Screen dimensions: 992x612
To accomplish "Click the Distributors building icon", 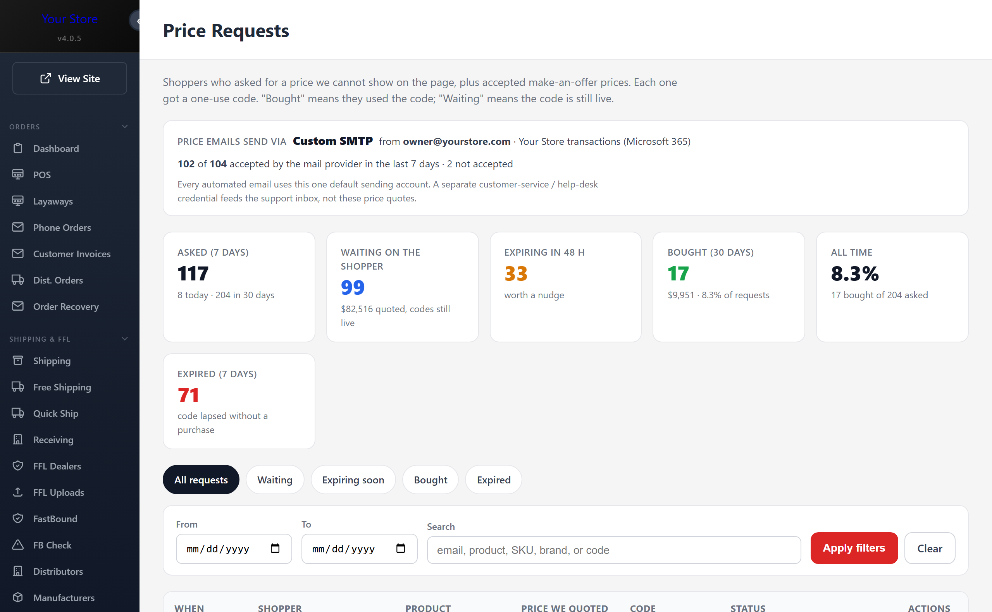I will pos(18,571).
